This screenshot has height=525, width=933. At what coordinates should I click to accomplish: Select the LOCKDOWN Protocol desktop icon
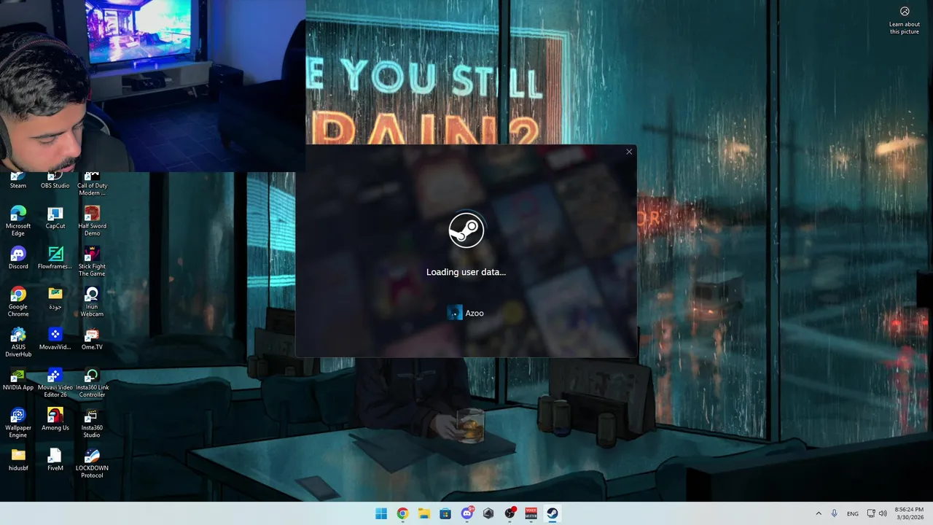[x=92, y=463]
